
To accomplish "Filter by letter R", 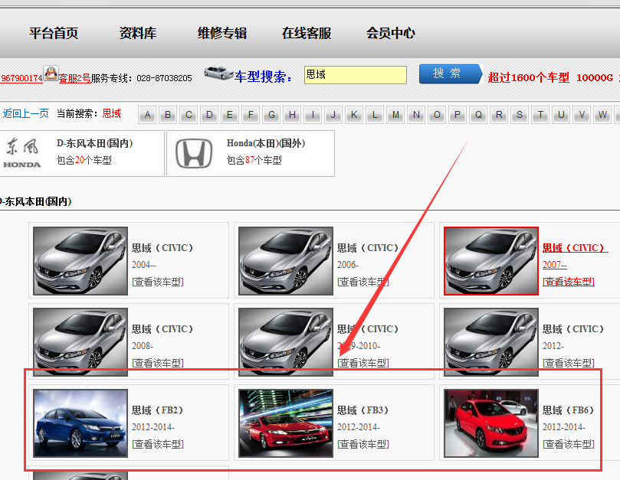I will coord(499,115).
